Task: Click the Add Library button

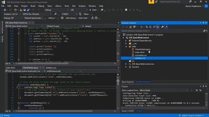Action: 71,18
